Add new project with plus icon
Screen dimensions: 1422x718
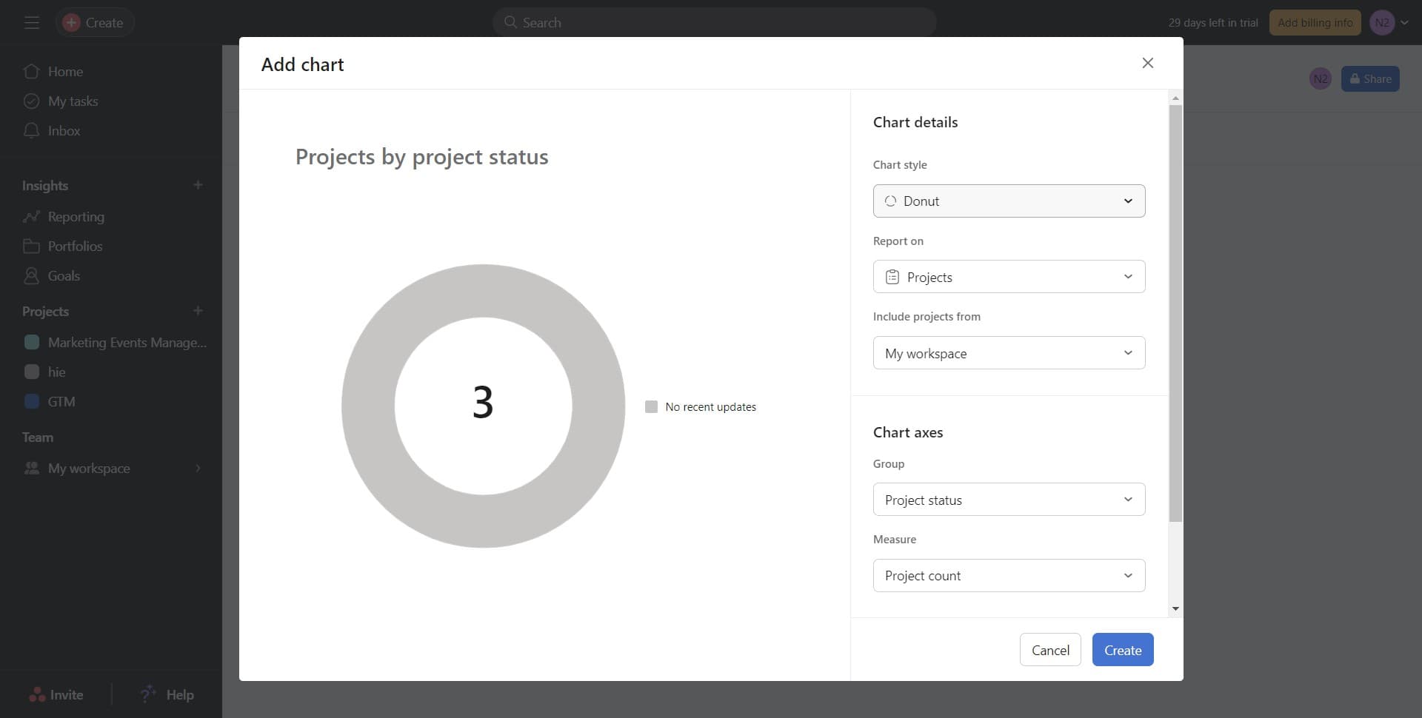click(198, 311)
